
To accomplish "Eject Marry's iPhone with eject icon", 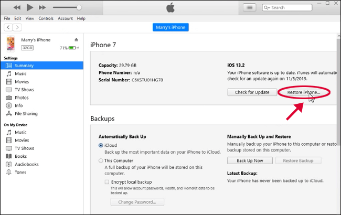I will pyautogui.click(x=77, y=39).
